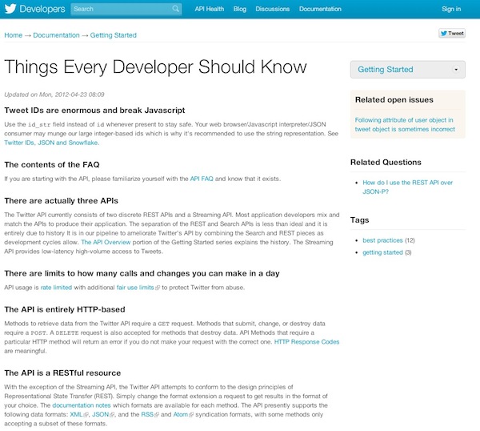Open the Developers home link

[x=42, y=9]
